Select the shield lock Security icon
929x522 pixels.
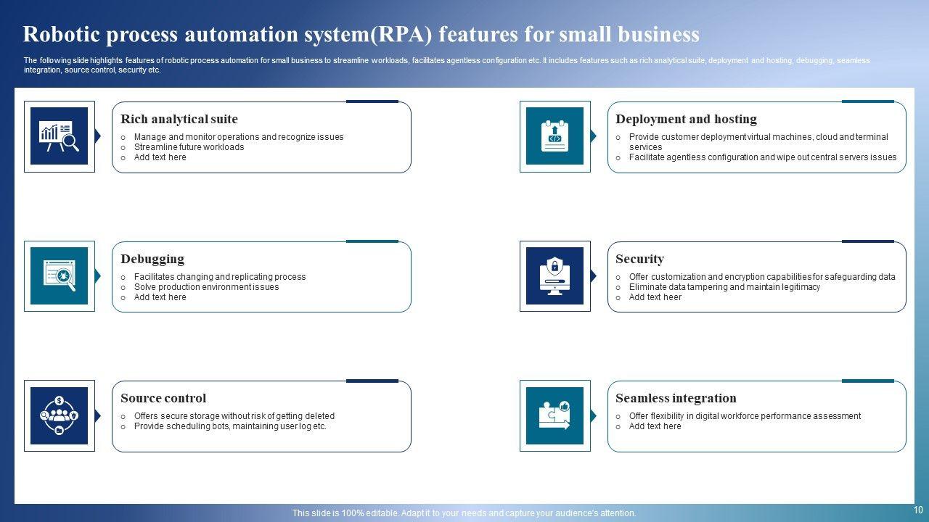pyautogui.click(x=554, y=276)
